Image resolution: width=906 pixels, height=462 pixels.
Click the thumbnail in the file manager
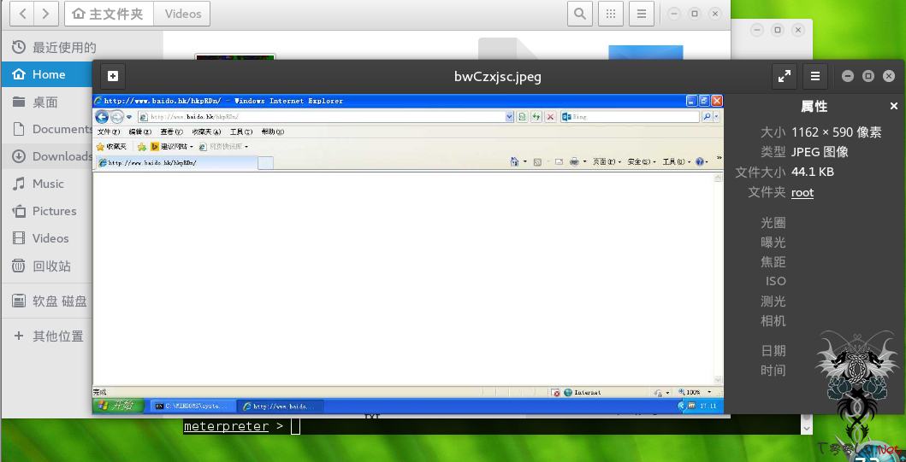point(235,56)
